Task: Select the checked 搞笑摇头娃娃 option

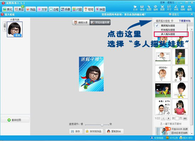Action: (171, 26)
